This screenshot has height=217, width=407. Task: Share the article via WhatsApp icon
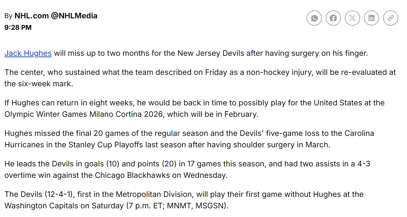314,18
